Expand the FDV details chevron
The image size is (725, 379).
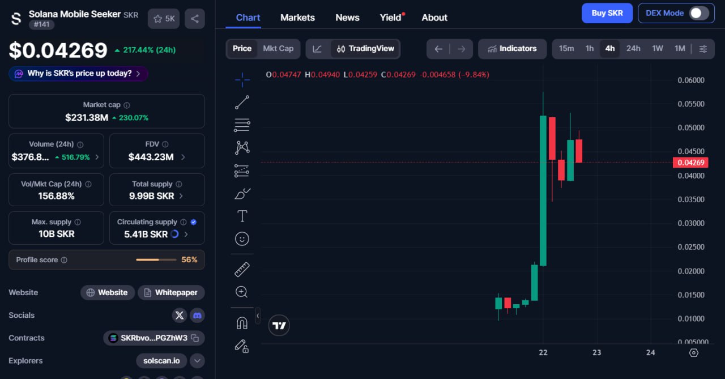(183, 157)
